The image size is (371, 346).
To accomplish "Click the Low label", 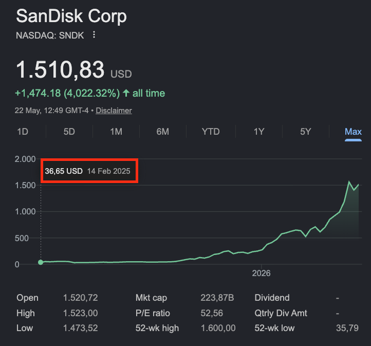I will tap(25, 328).
